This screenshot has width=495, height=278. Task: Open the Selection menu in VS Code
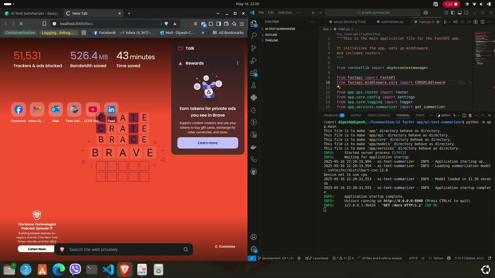tap(285, 12)
